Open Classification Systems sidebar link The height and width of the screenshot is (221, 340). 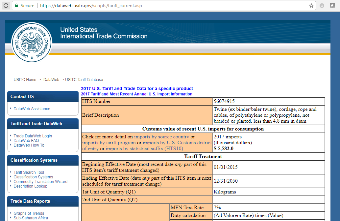tap(33, 177)
